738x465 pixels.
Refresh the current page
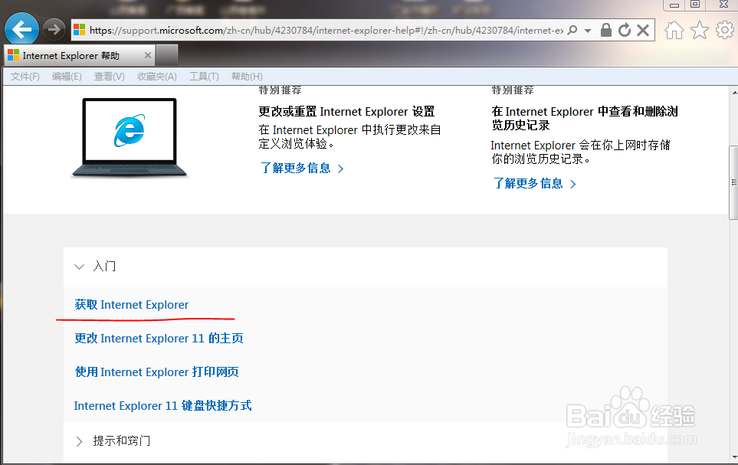623,30
